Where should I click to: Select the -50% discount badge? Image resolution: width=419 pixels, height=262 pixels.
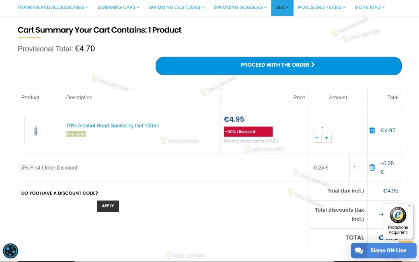pyautogui.click(x=248, y=132)
